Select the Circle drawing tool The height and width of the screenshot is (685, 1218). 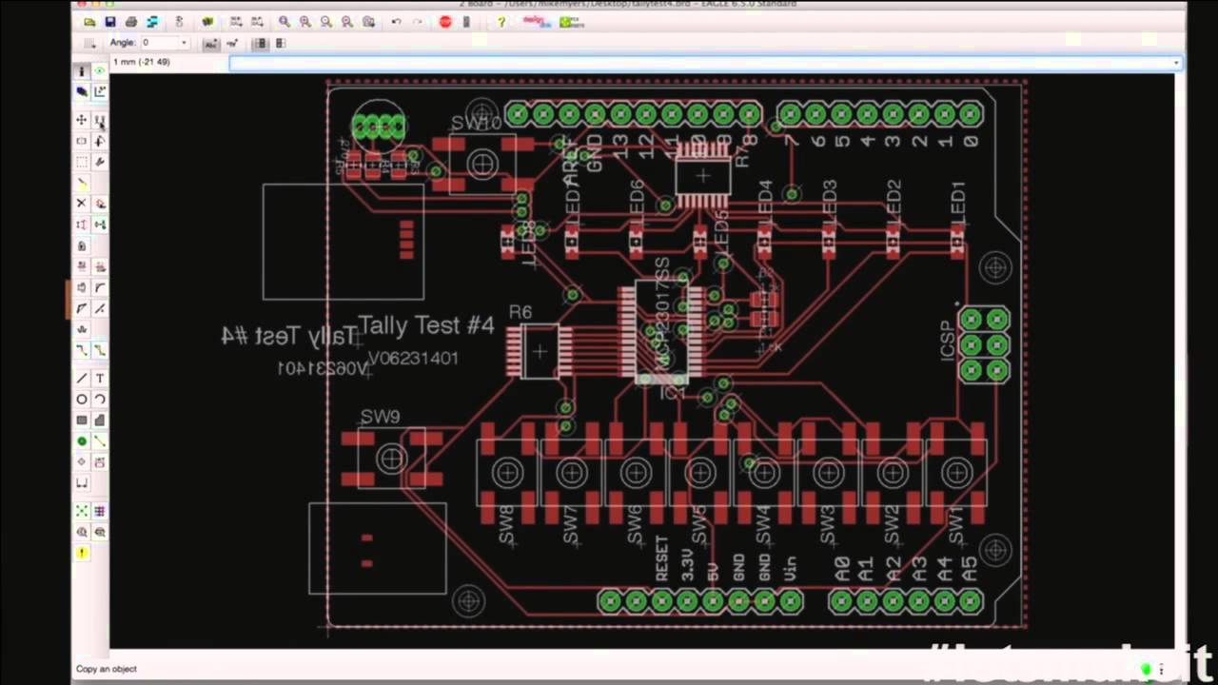coord(82,399)
